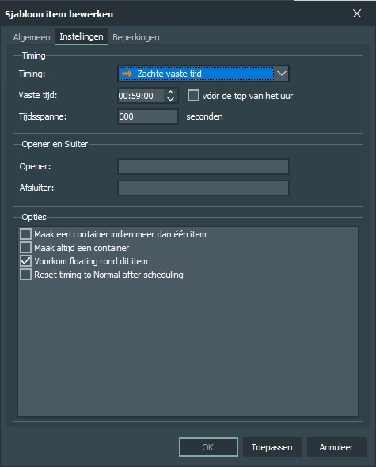Screen dimensions: 376x467
Task: Expand the Timing dropdown chevron
Action: point(282,74)
